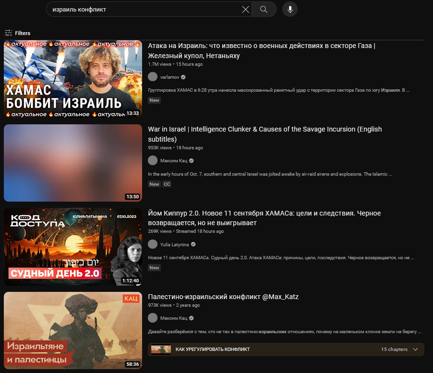Click verified badge beside Максим Кац, 2 years ago video
The width and height of the screenshot is (433, 373).
click(x=192, y=318)
